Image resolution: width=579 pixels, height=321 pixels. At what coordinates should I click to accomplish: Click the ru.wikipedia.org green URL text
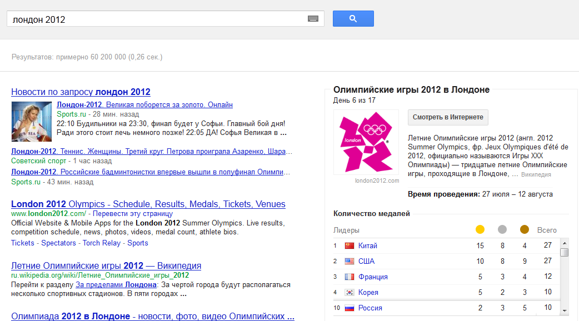tap(100, 275)
